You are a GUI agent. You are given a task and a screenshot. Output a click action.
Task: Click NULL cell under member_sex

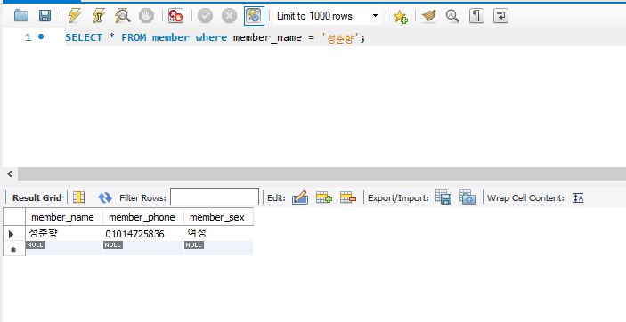pyautogui.click(x=218, y=248)
